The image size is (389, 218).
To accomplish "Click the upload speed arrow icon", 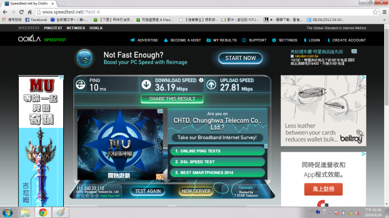I will pyautogui.click(x=211, y=85).
